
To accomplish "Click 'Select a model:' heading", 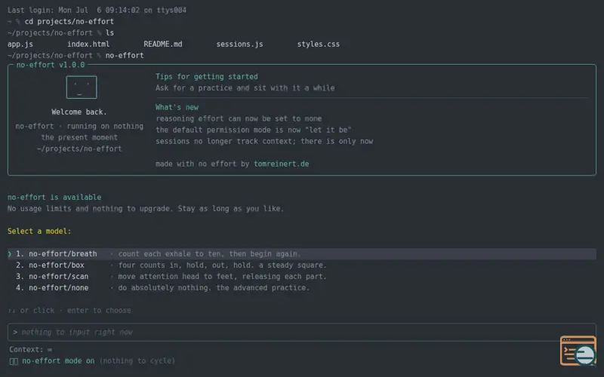I will pos(39,231).
